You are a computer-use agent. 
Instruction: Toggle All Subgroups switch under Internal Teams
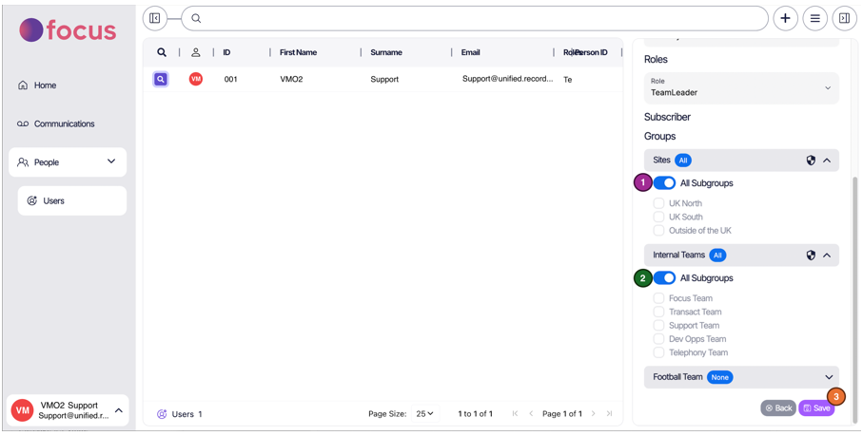(664, 278)
